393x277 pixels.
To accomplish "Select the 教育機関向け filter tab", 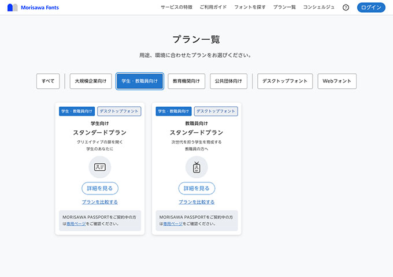I will [x=186, y=81].
